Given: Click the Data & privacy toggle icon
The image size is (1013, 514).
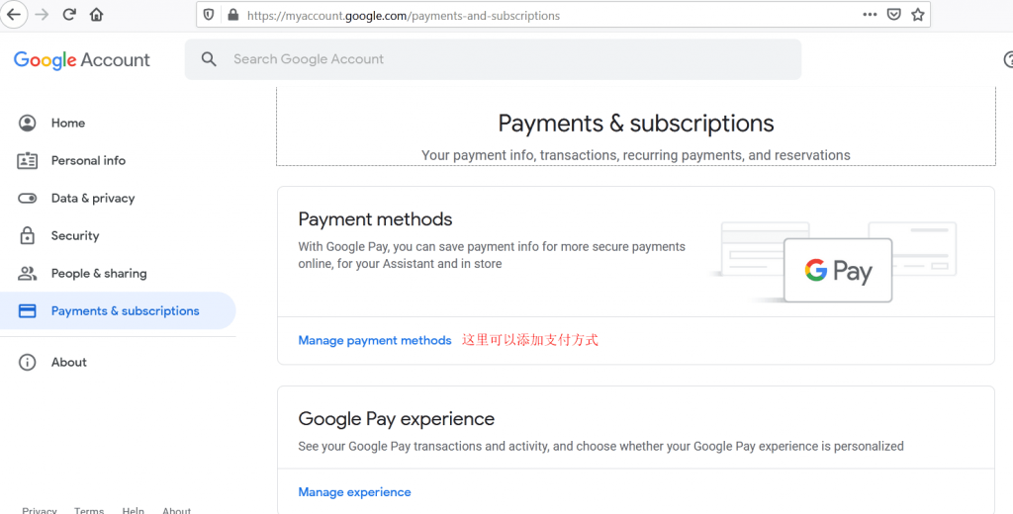Looking at the screenshot, I should (x=27, y=199).
